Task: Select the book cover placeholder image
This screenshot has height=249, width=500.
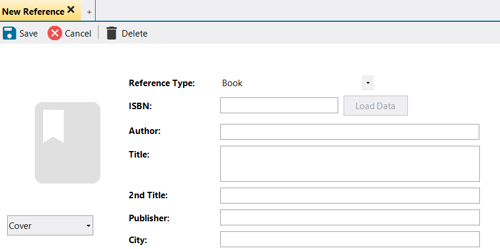Action: [67, 143]
